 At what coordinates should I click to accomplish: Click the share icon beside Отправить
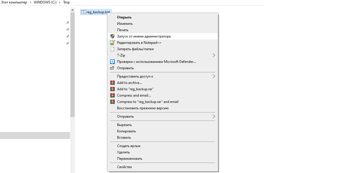[x=112, y=68]
